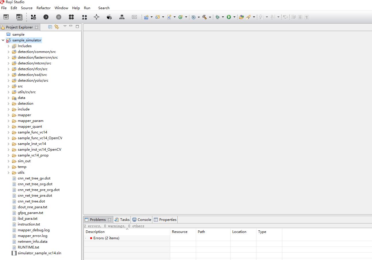372x260 pixels.
Task: Open the Refactor menu
Action: pos(44,8)
